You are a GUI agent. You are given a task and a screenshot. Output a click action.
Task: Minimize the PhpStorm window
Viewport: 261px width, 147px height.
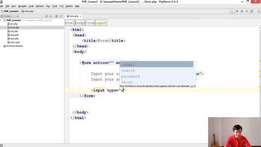[x=242, y=2]
